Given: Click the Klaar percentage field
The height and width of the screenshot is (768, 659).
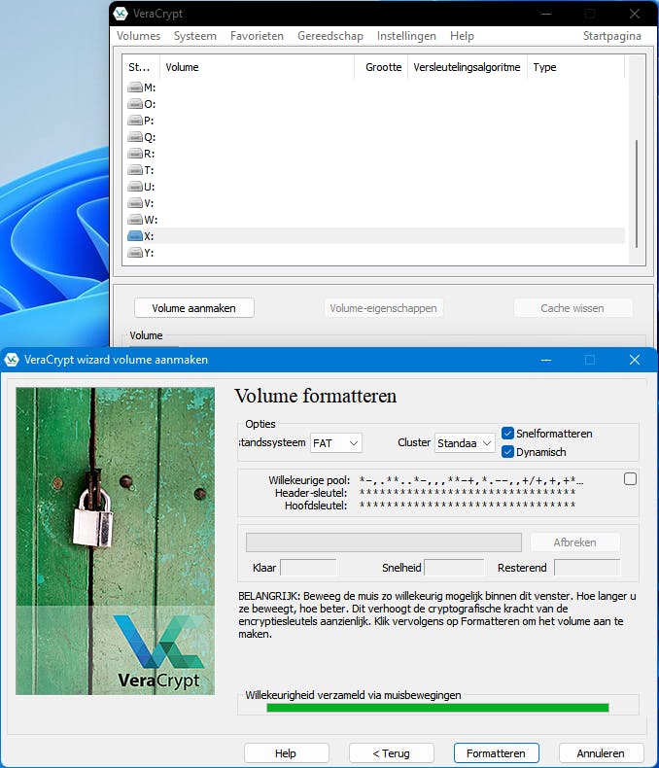Looking at the screenshot, I should [x=308, y=568].
